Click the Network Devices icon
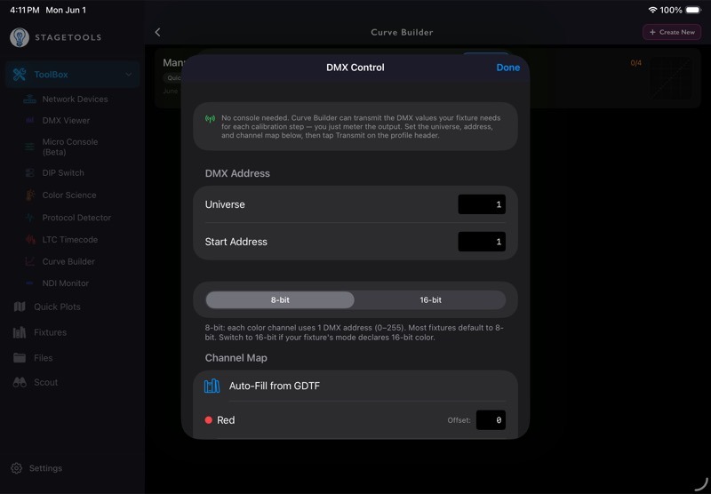Image resolution: width=711 pixels, height=494 pixels. pos(30,100)
